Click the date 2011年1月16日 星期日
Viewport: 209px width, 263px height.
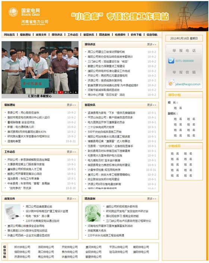pos(184,38)
